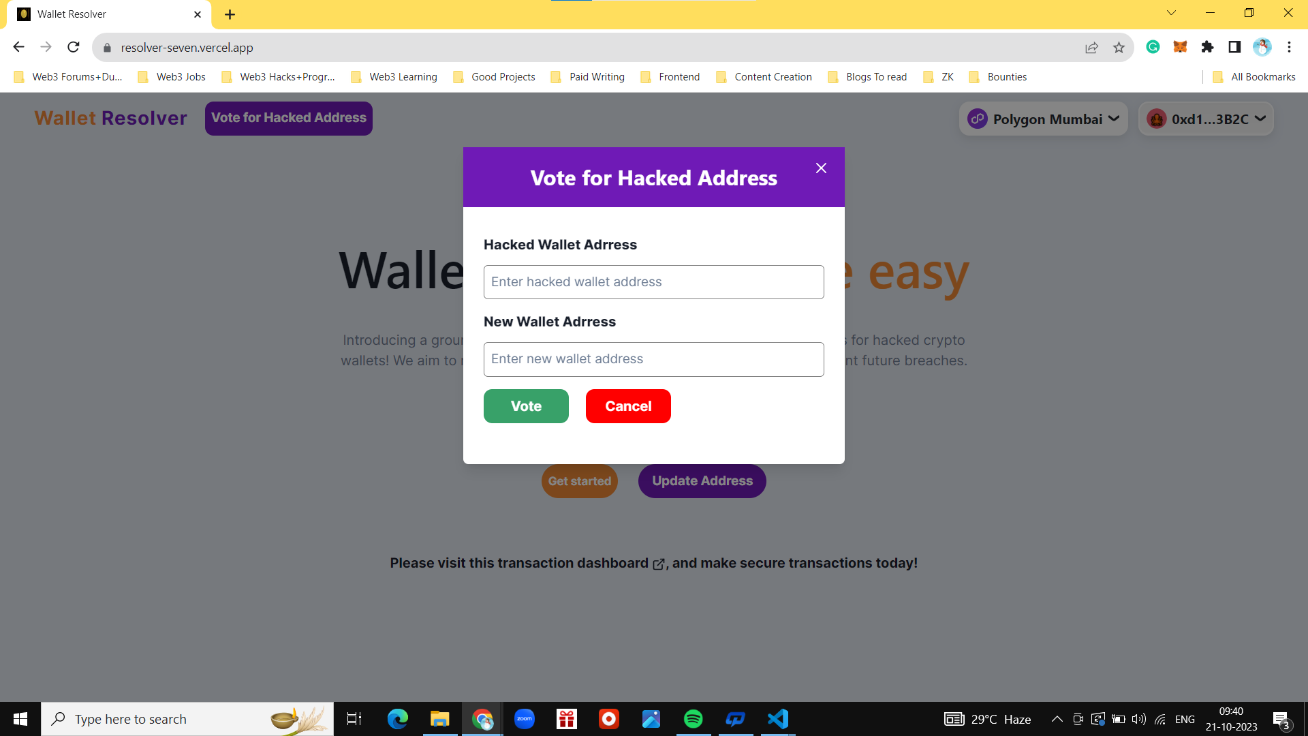Open Visual Studio Code from the taskbar

click(x=778, y=719)
